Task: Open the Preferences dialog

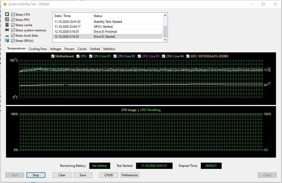Action: pyautogui.click(x=130, y=175)
